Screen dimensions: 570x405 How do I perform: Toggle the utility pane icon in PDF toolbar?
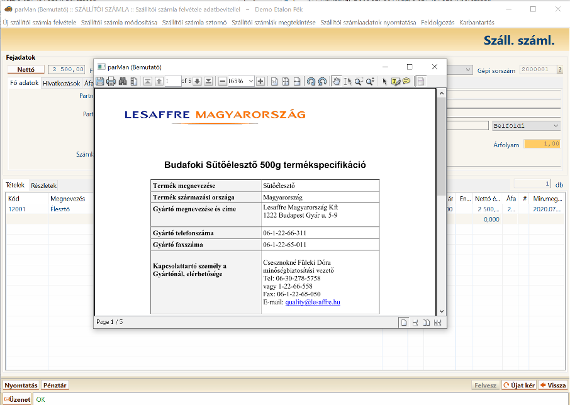tap(421, 81)
